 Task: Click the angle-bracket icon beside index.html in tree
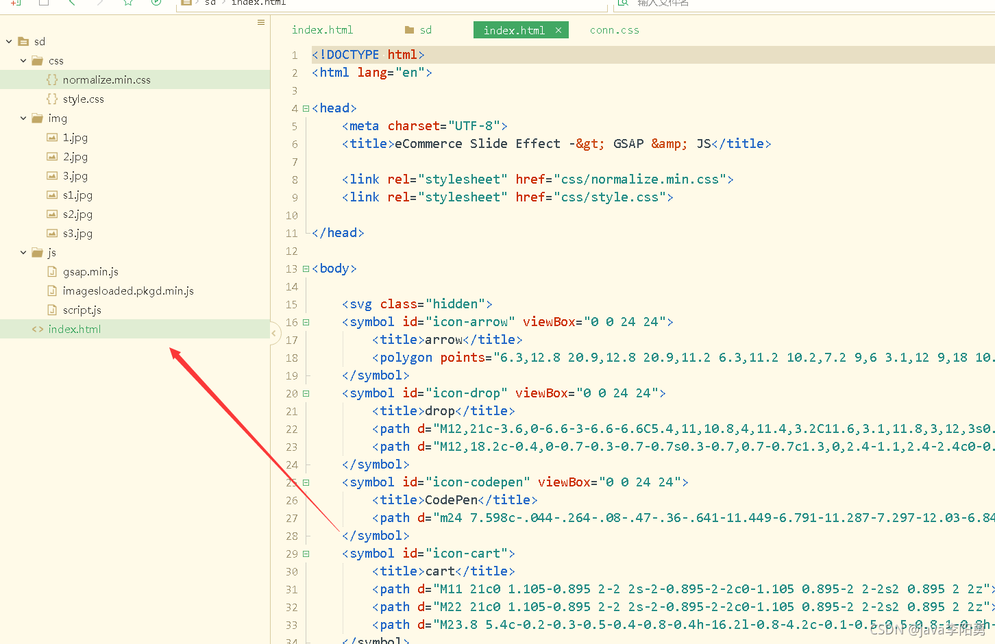(38, 330)
